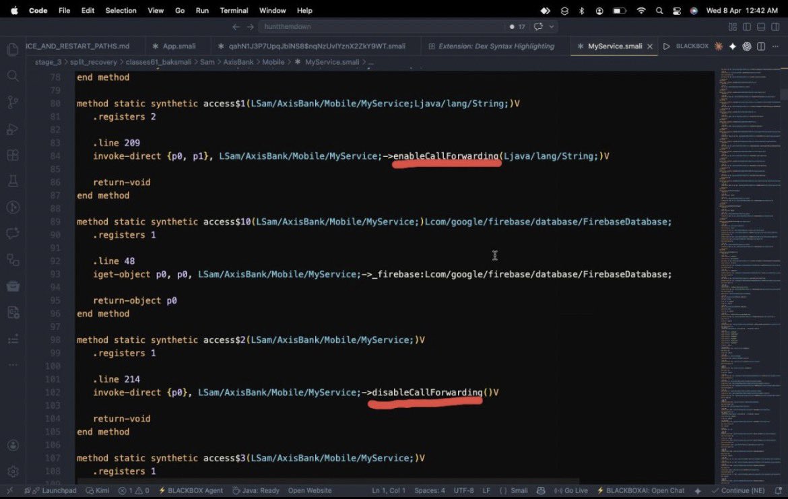The width and height of the screenshot is (788, 499).
Task: Click BLACKBOXAI: Open Chat
Action: pos(641,490)
